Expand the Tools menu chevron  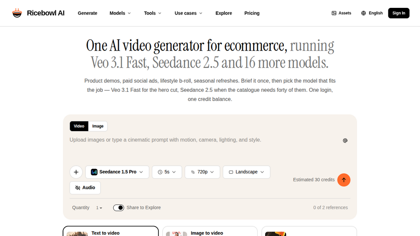coord(160,13)
